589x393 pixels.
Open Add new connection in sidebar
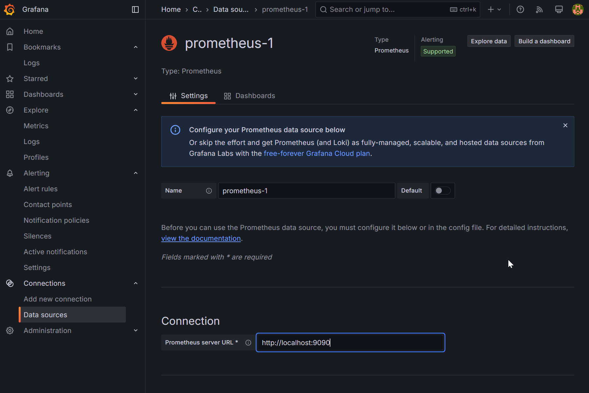click(x=58, y=299)
